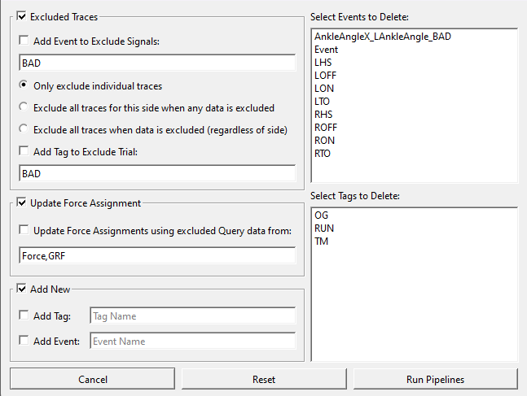Uncheck the Excluded Traces group checkbox
The width and height of the screenshot is (527, 396).
click(21, 16)
